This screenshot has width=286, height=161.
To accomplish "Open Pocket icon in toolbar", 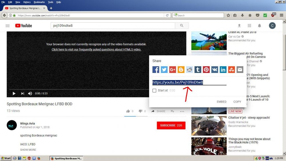I will click(258, 15).
